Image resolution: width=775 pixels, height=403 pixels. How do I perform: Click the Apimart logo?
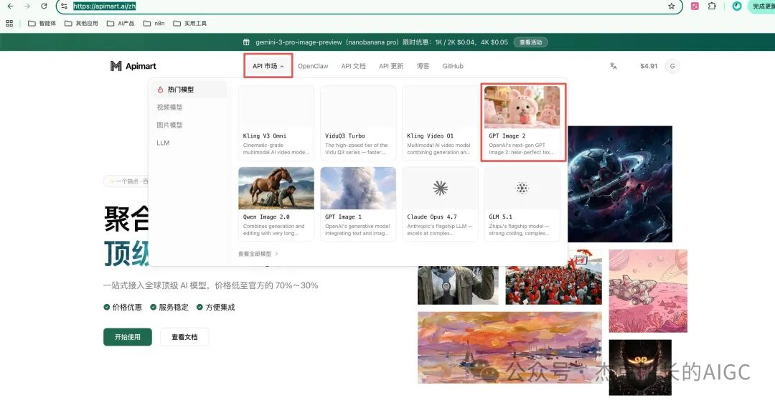(x=133, y=66)
